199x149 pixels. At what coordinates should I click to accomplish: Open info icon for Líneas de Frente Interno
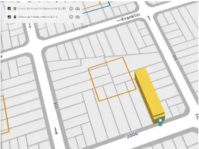click(x=71, y=17)
